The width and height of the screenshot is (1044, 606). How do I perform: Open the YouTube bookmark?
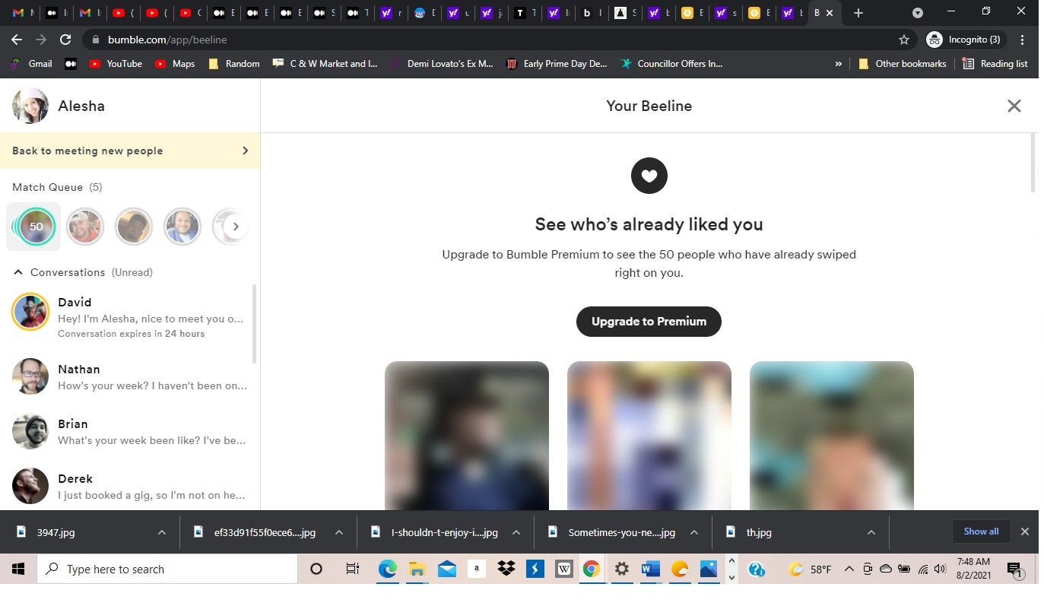tap(116, 64)
